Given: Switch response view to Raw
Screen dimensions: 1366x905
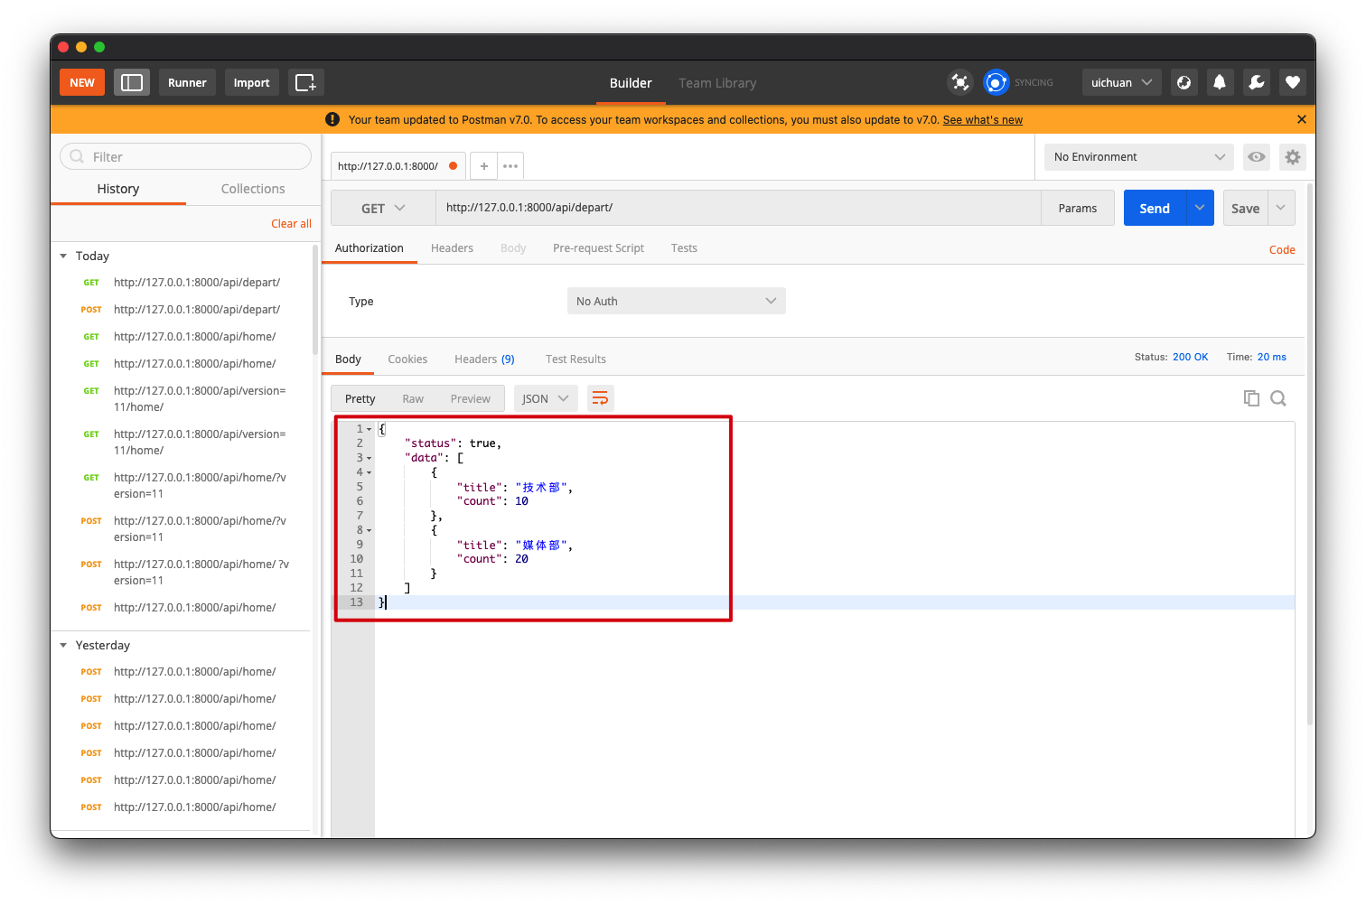Looking at the screenshot, I should [413, 399].
